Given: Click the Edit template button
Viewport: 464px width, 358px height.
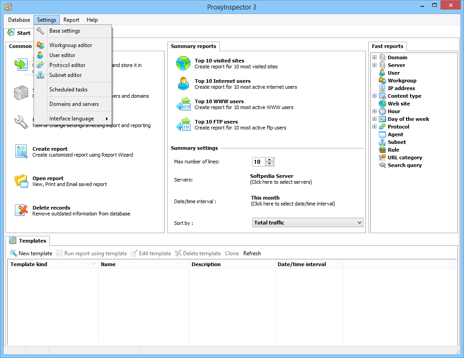Looking at the screenshot, I should point(151,253).
